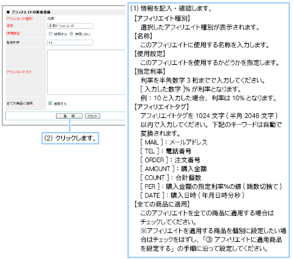Click inside the アフィリエイトタグ textarea
This screenshot has height=259, width=293.
86,72
